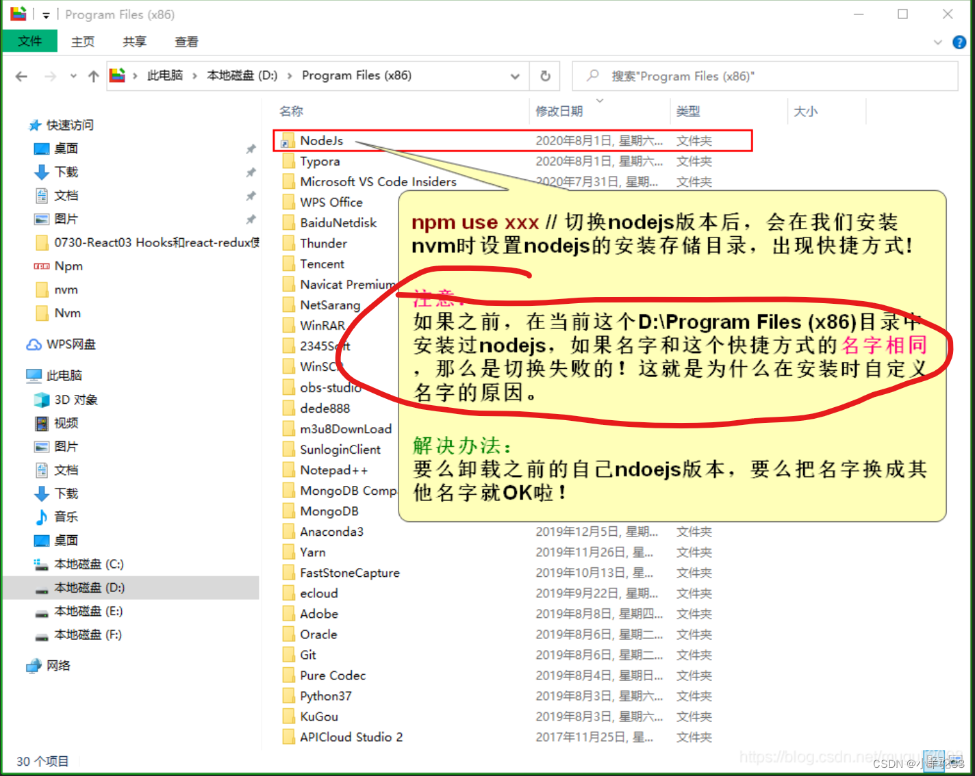Open the 视频 library icon
Screen dimensions: 975x776
coord(42,423)
